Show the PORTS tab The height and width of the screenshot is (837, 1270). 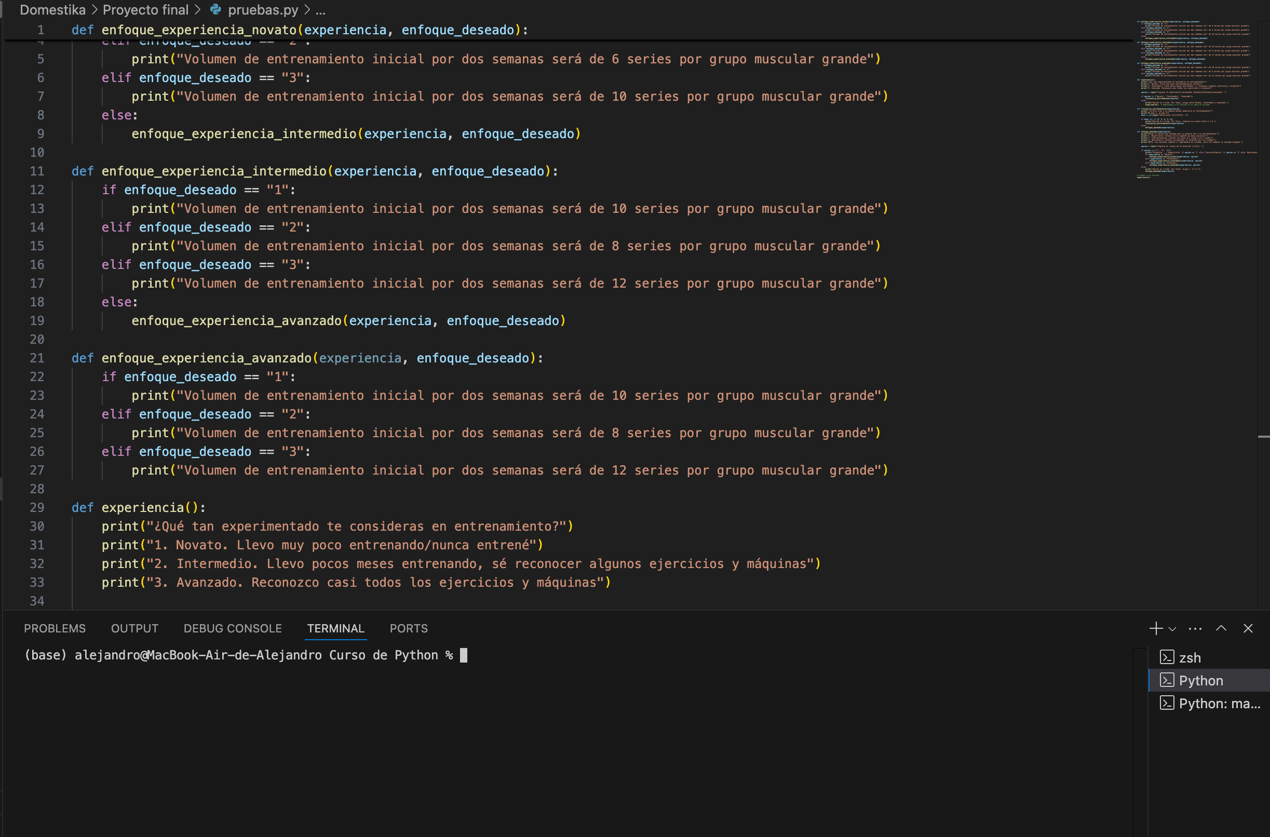coord(409,628)
